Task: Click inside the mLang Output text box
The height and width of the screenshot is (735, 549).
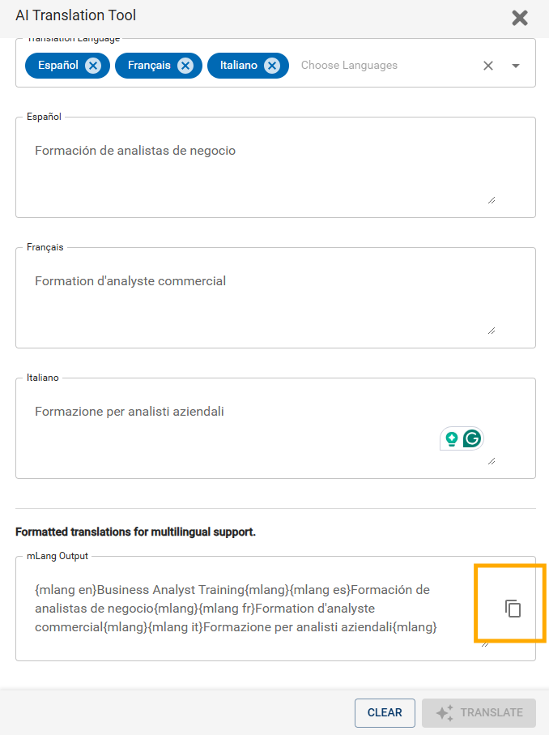Action: [253, 609]
